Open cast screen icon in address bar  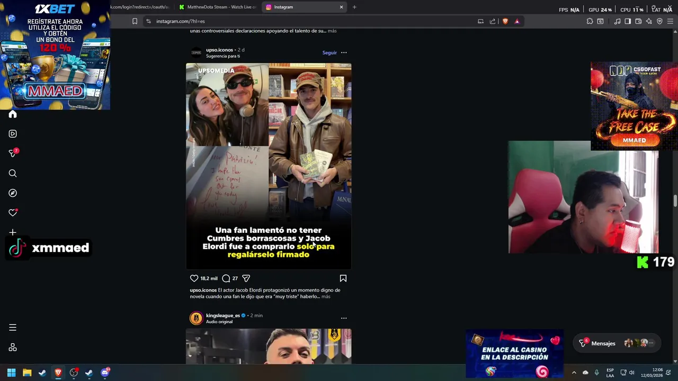480,21
